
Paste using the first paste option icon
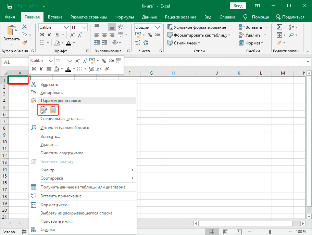[43, 110]
